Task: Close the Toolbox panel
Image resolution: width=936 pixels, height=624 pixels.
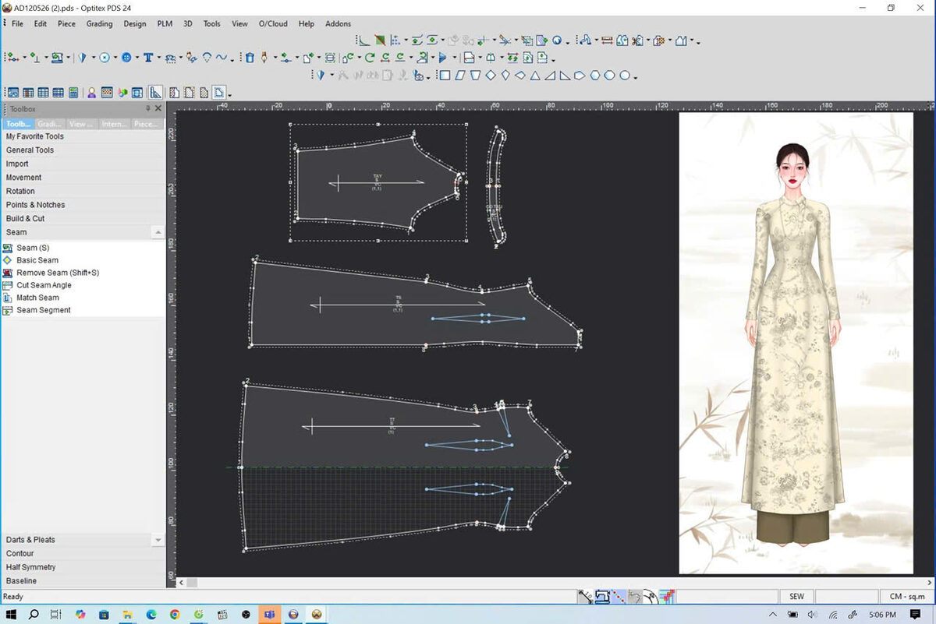Action: coord(158,109)
